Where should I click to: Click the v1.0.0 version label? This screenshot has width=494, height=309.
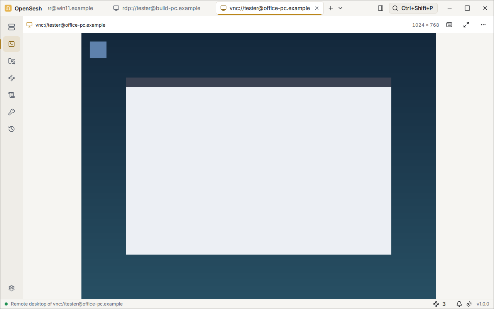pyautogui.click(x=483, y=304)
